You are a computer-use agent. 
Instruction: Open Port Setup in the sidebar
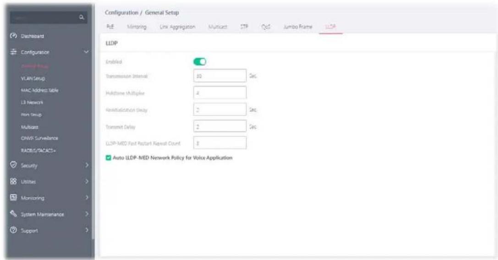[31, 114]
